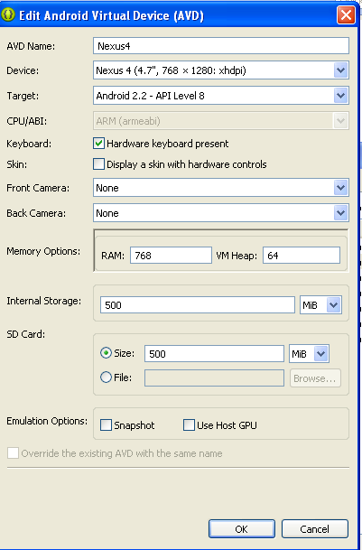
Task: Open the Target dropdown showing Android 2.2
Action: pyautogui.click(x=221, y=96)
